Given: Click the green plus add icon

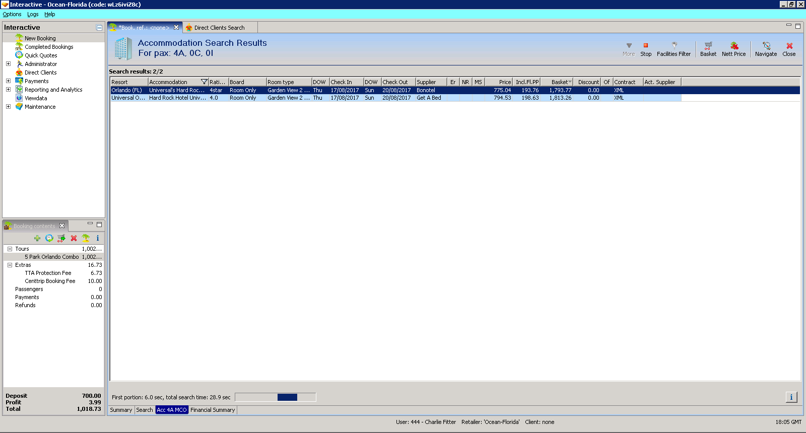Looking at the screenshot, I should (37, 238).
